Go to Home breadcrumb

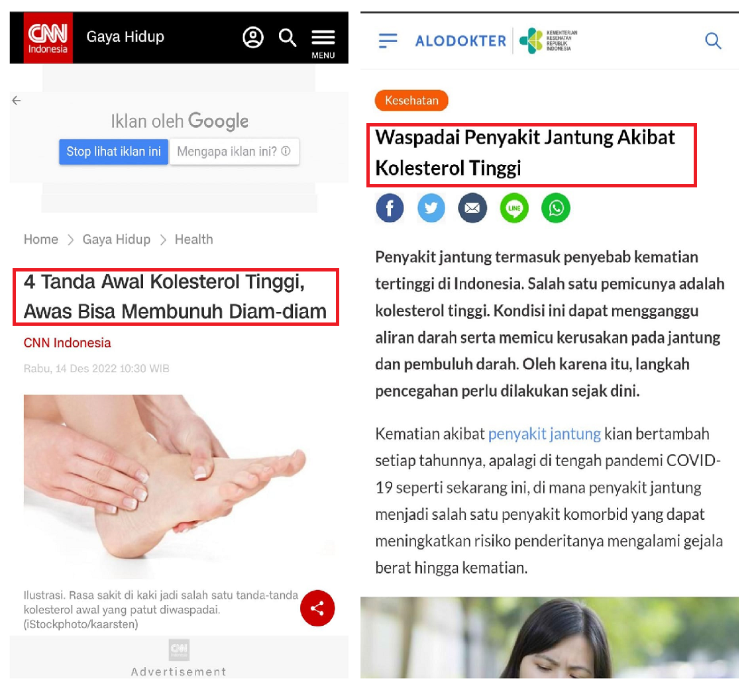pyautogui.click(x=41, y=239)
